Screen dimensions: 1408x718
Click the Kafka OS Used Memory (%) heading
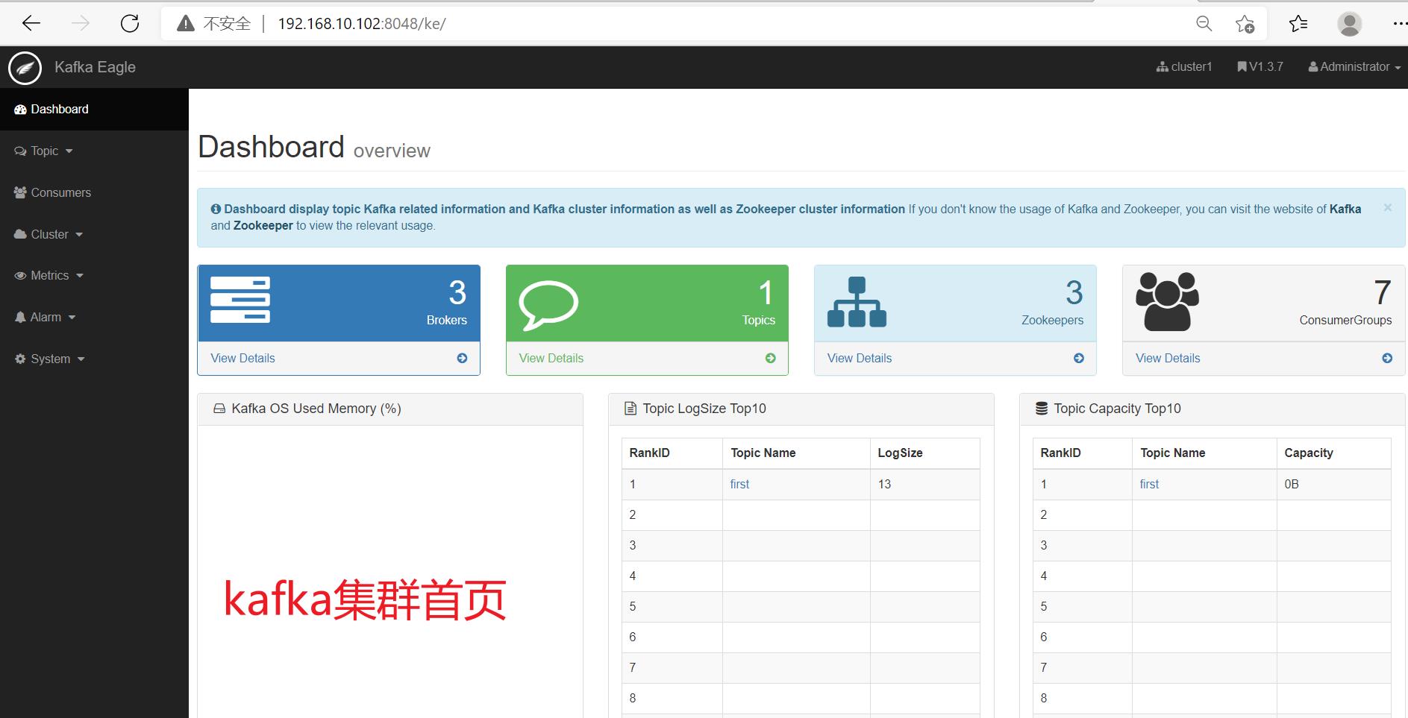(316, 409)
